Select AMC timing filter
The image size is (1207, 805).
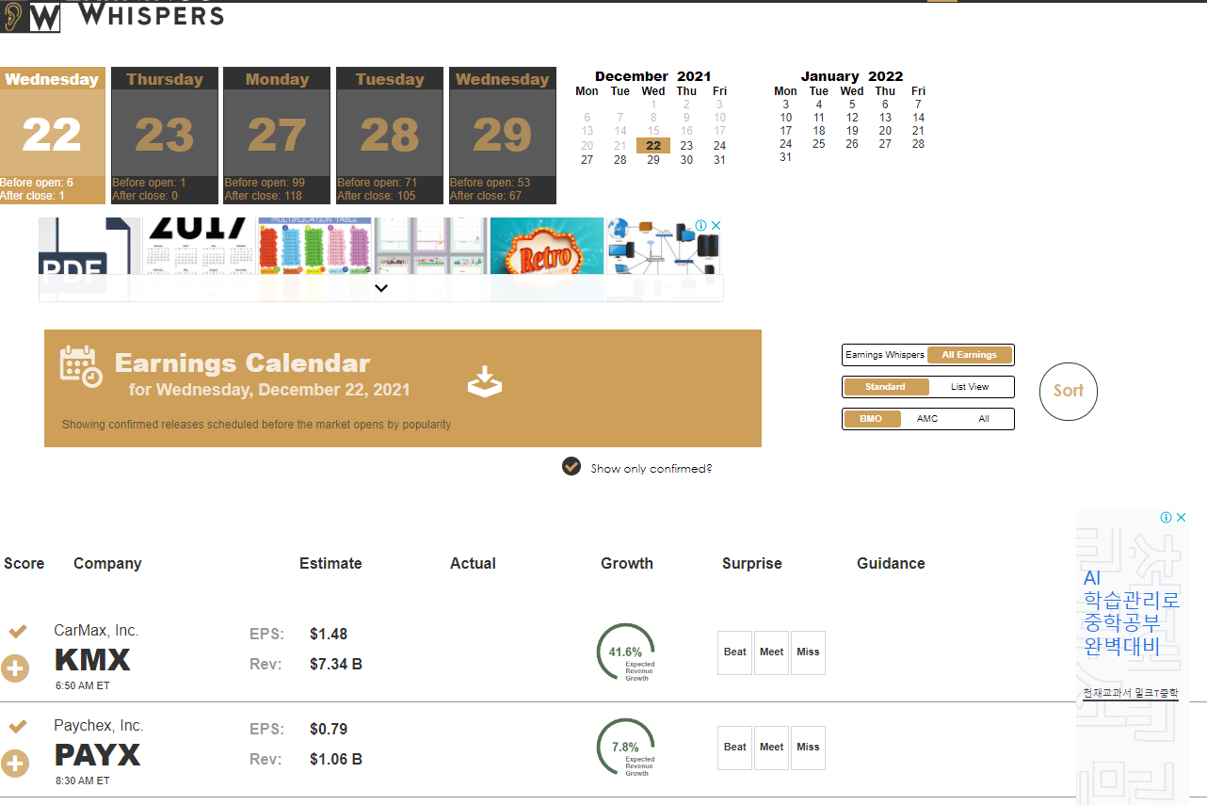(927, 419)
